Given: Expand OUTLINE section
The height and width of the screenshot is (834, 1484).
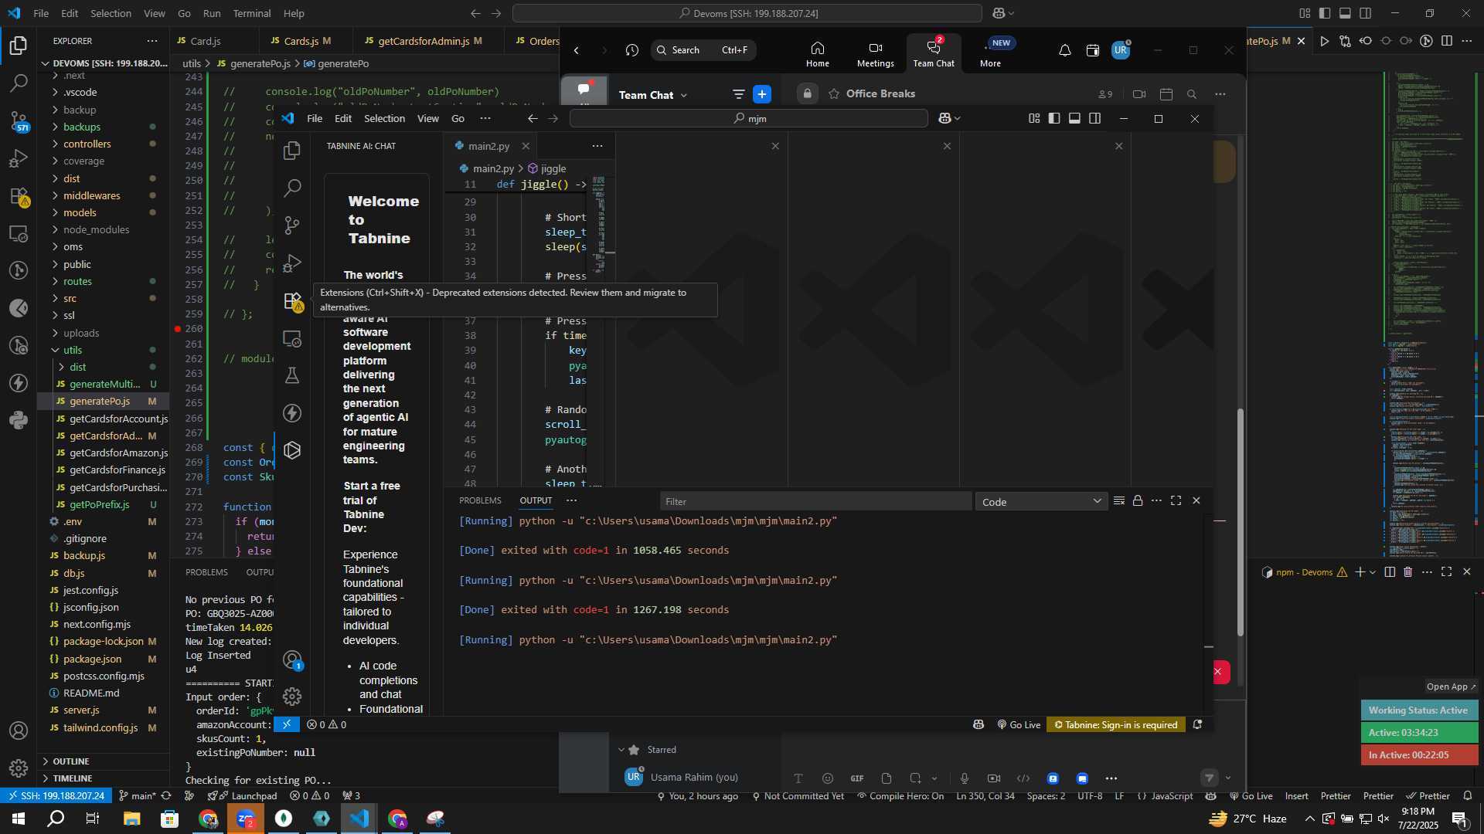Looking at the screenshot, I should tap(71, 761).
